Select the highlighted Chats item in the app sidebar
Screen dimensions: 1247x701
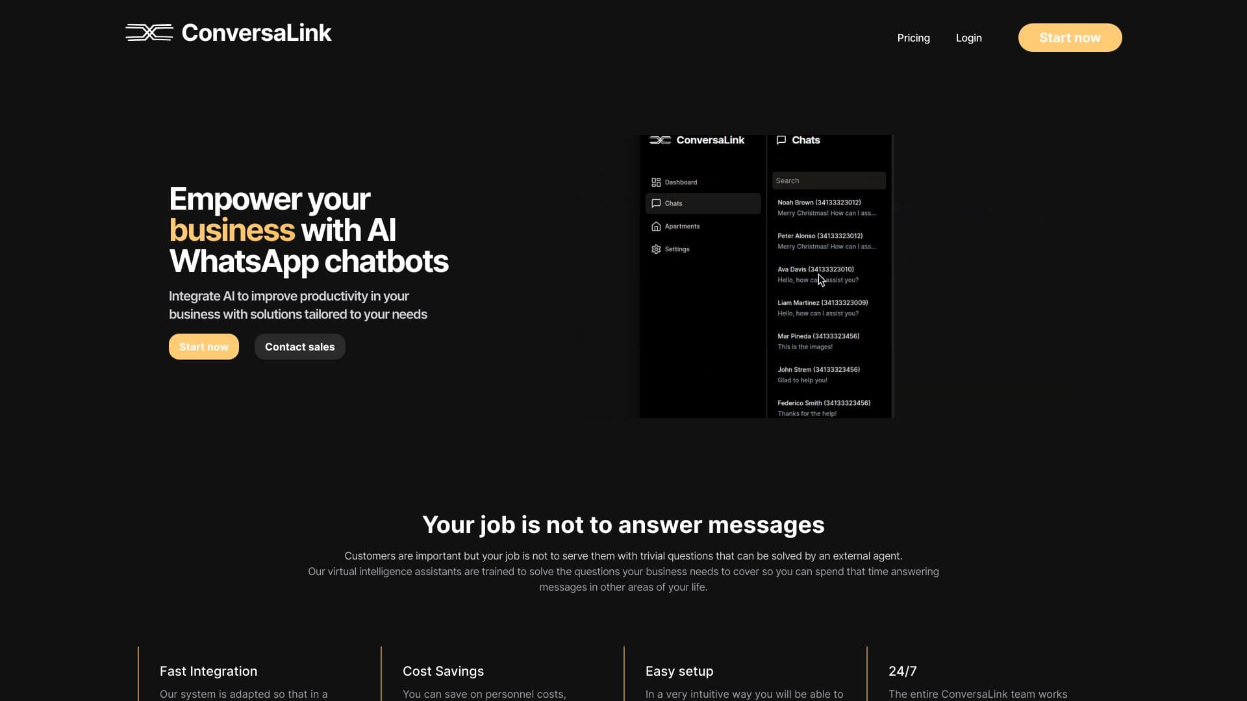pyautogui.click(x=703, y=203)
